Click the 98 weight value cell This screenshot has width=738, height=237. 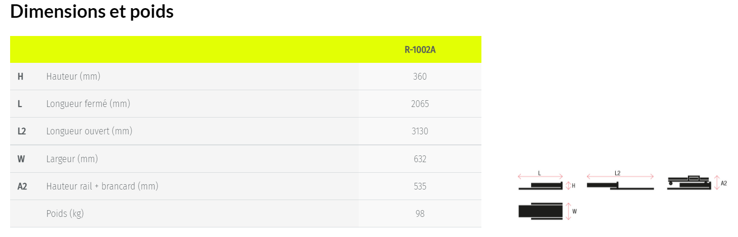coord(420,213)
